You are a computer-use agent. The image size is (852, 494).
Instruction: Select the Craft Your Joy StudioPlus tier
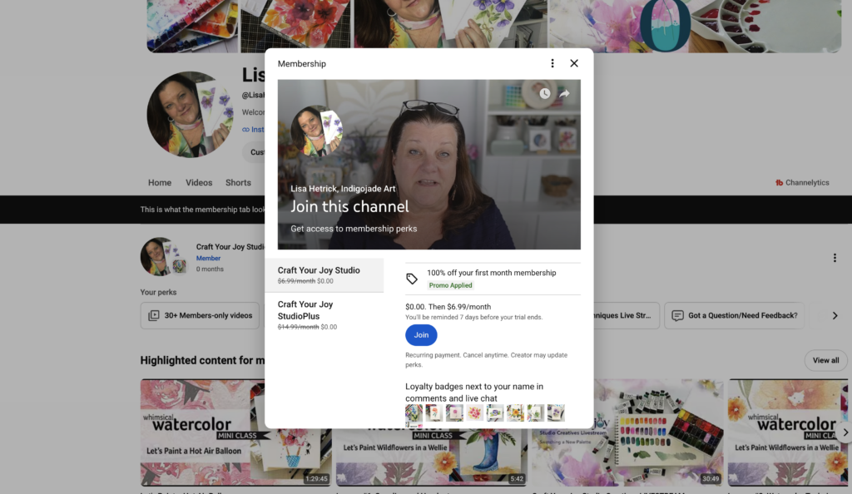tap(324, 315)
